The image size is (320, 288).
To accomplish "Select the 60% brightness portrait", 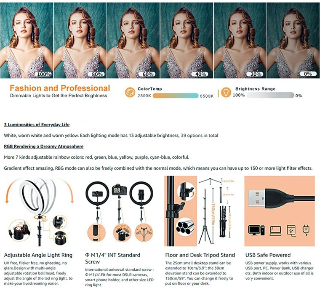I will pyautogui.click(x=133, y=40).
